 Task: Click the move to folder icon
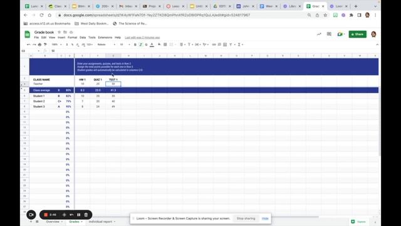(65, 32)
